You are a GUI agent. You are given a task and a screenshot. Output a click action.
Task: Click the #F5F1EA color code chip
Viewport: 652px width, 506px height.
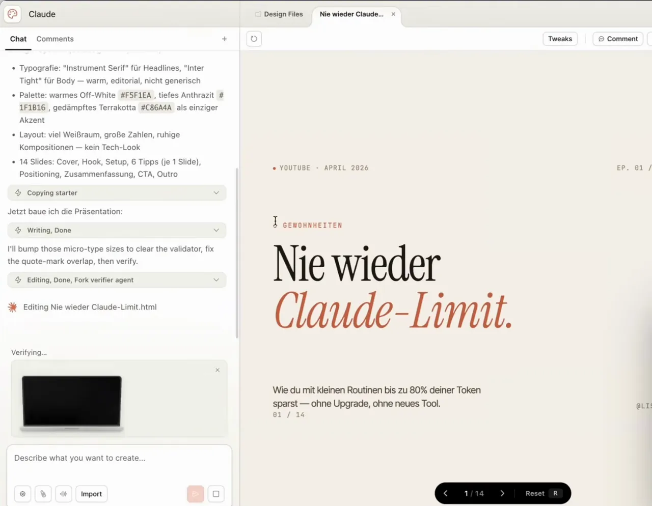pyautogui.click(x=136, y=95)
